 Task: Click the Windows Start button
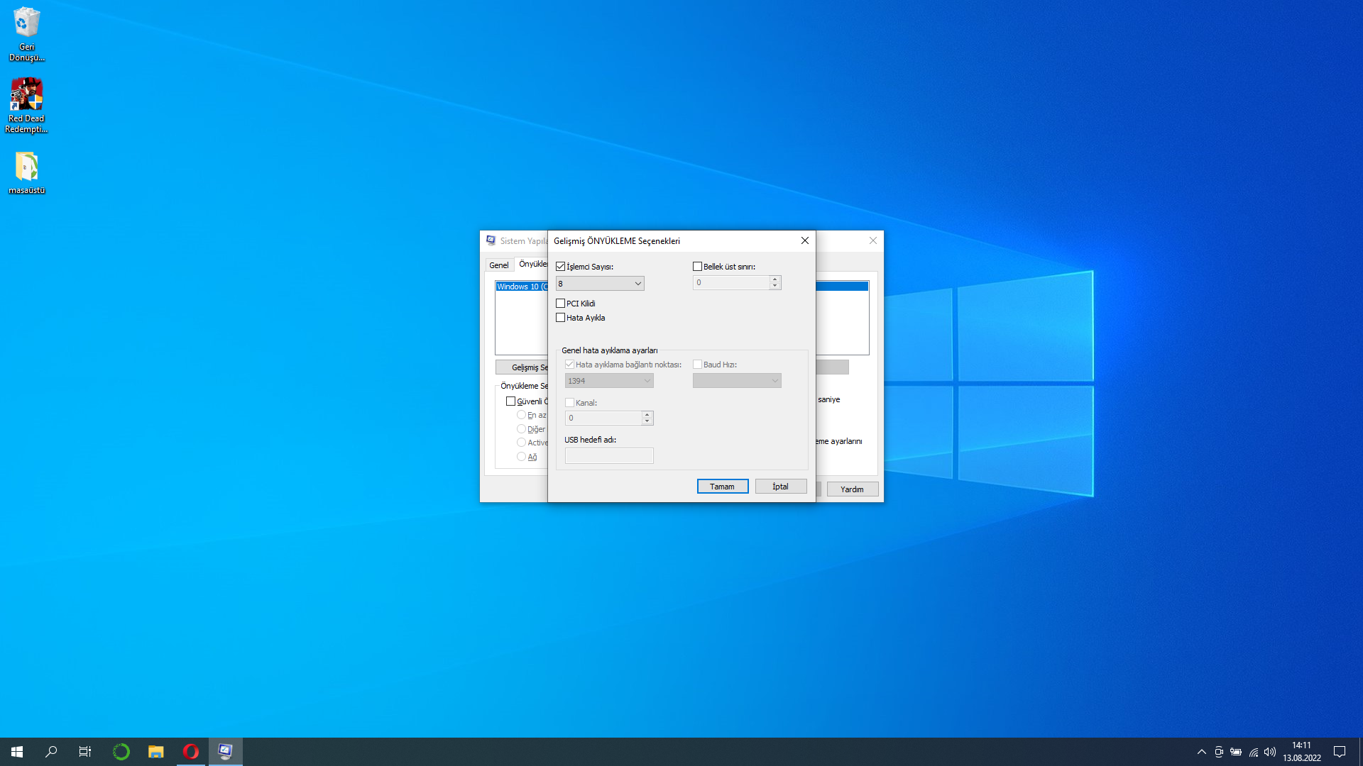click(17, 752)
